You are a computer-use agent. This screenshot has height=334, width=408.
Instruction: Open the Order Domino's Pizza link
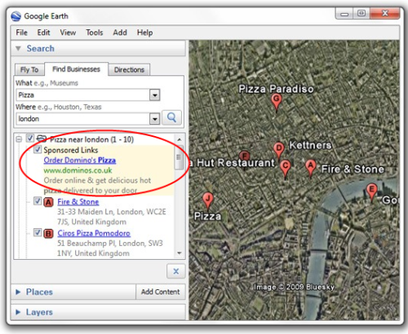(x=80, y=160)
